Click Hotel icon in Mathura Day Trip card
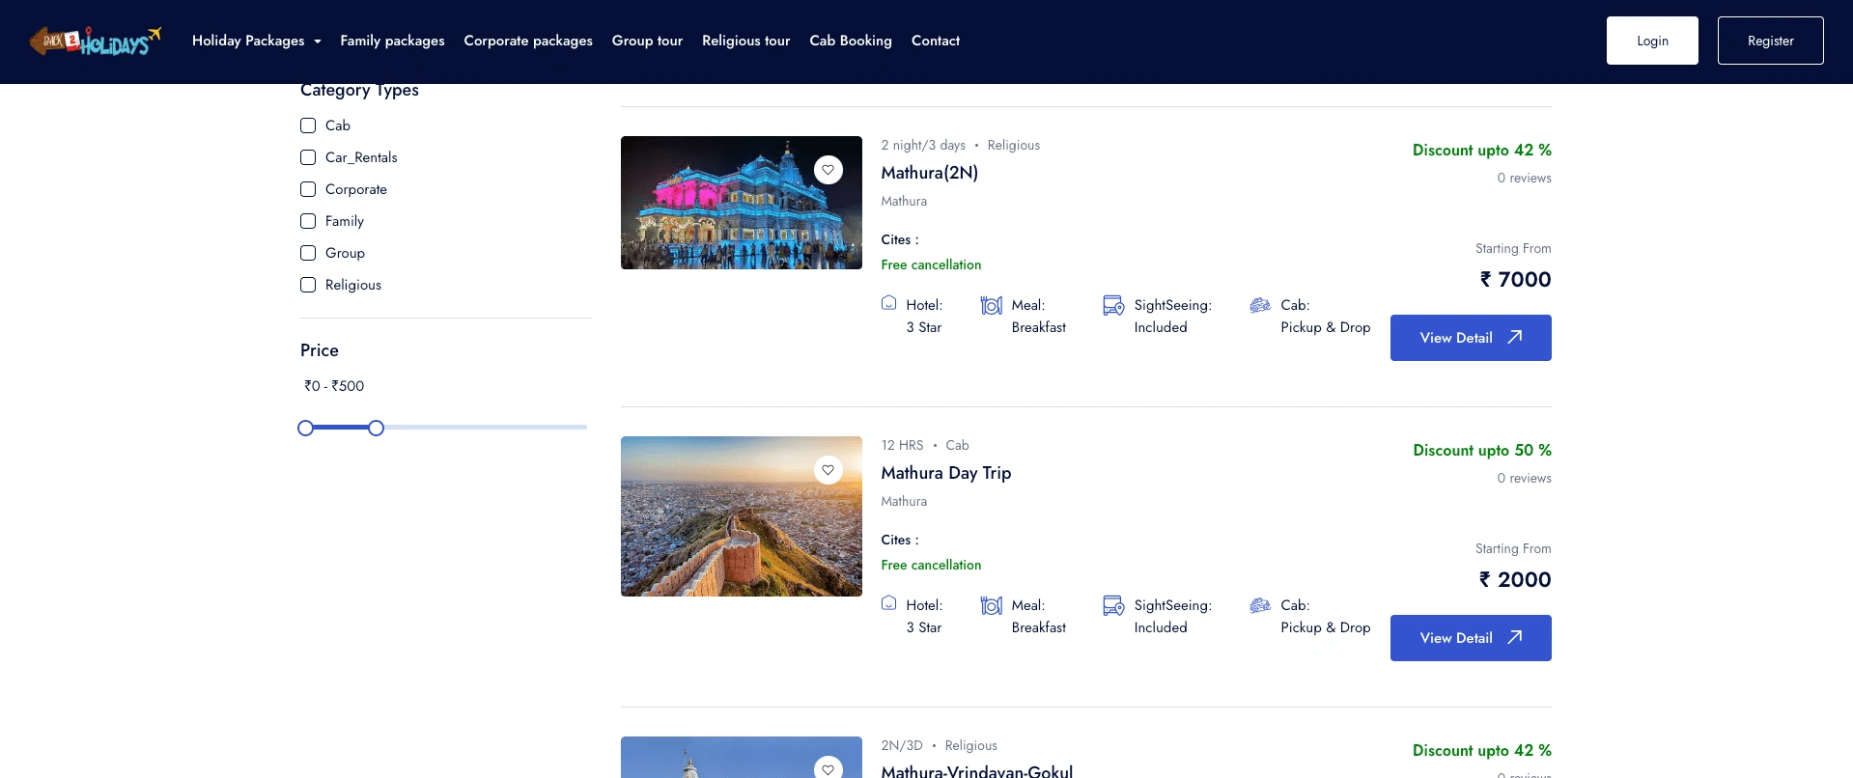Image resolution: width=1853 pixels, height=778 pixels. click(x=889, y=604)
